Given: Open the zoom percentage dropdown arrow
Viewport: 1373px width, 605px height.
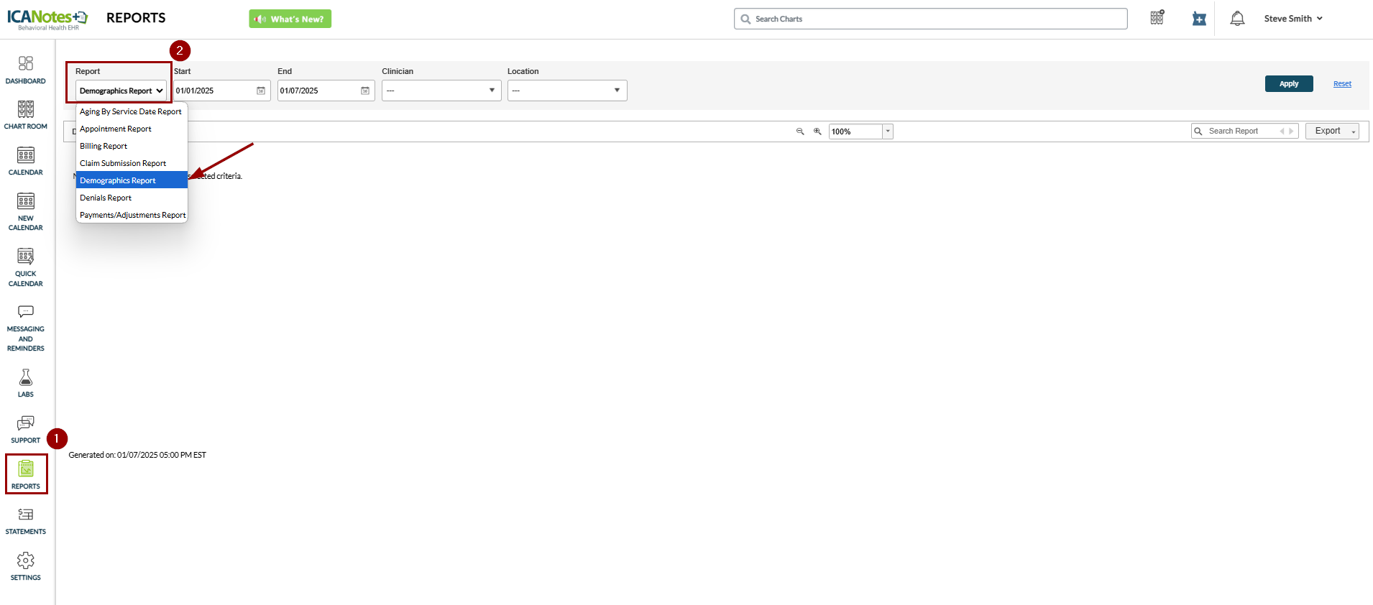Looking at the screenshot, I should pyautogui.click(x=888, y=131).
